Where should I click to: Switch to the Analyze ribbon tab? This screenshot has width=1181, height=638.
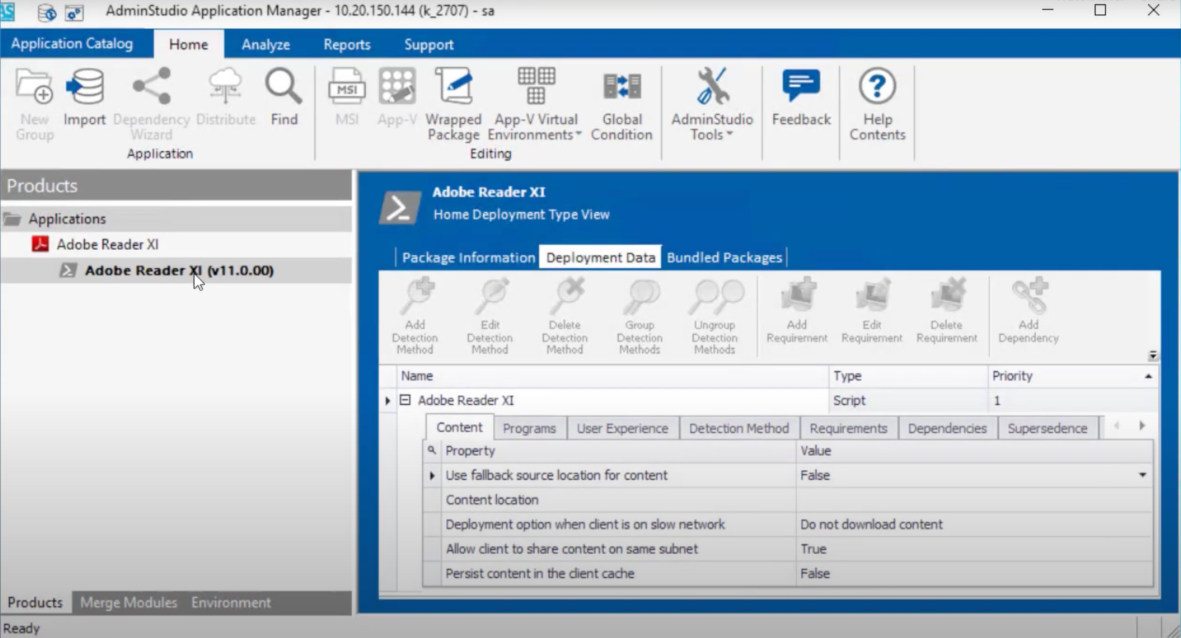tap(265, 44)
